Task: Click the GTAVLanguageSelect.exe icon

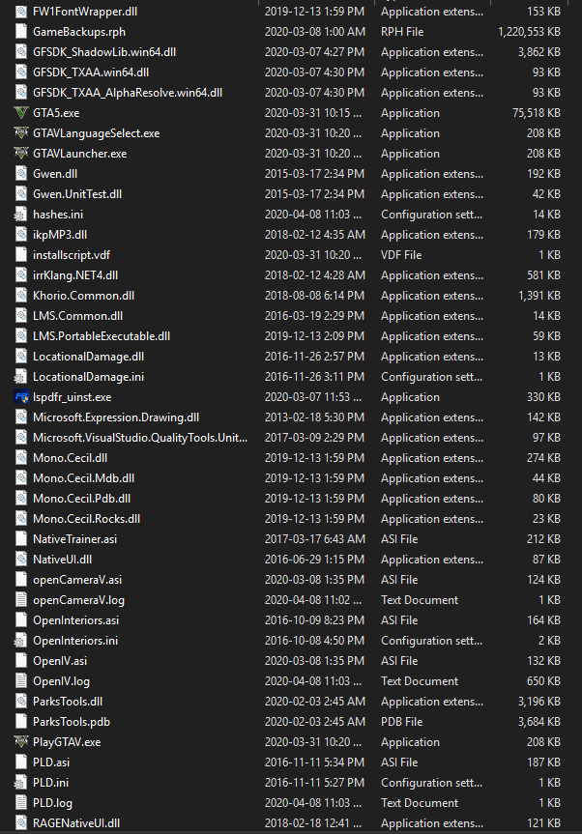Action: (x=20, y=133)
